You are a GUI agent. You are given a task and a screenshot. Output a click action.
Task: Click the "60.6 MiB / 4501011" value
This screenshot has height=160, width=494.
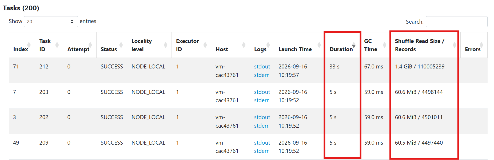pyautogui.click(x=419, y=117)
